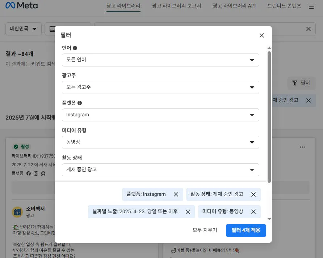The height and width of the screenshot is (258, 323).
Task: Click the dialog vertical scrollbar thumb
Action: [x=269, y=117]
